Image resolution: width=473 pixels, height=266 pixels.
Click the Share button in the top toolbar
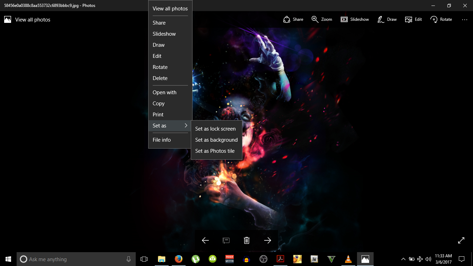click(293, 19)
